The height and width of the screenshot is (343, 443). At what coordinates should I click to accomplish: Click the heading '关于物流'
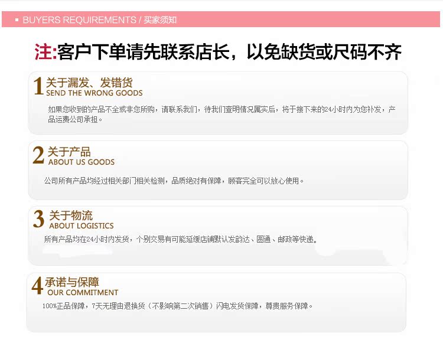[71, 215]
